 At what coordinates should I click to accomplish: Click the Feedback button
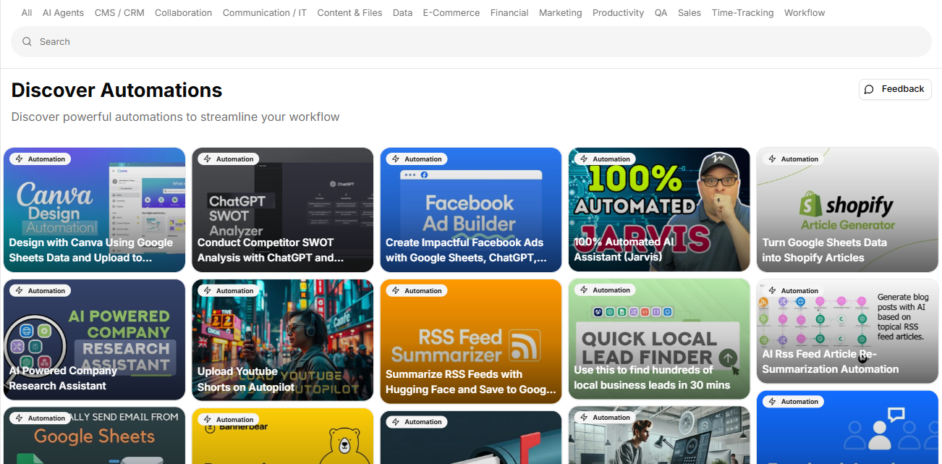point(895,89)
